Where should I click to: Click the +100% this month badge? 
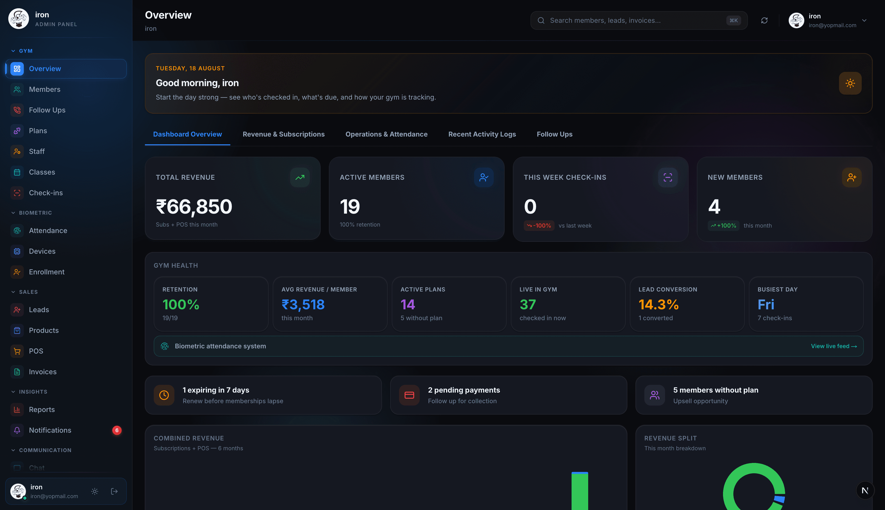click(724, 226)
